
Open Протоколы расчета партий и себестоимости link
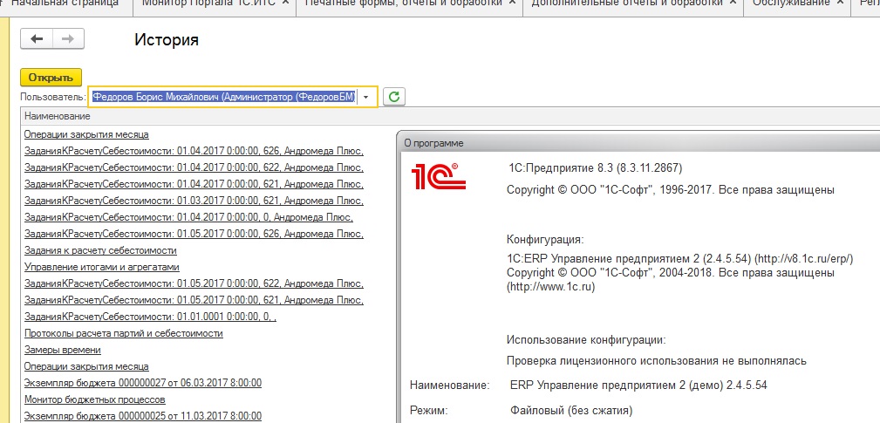point(124,333)
